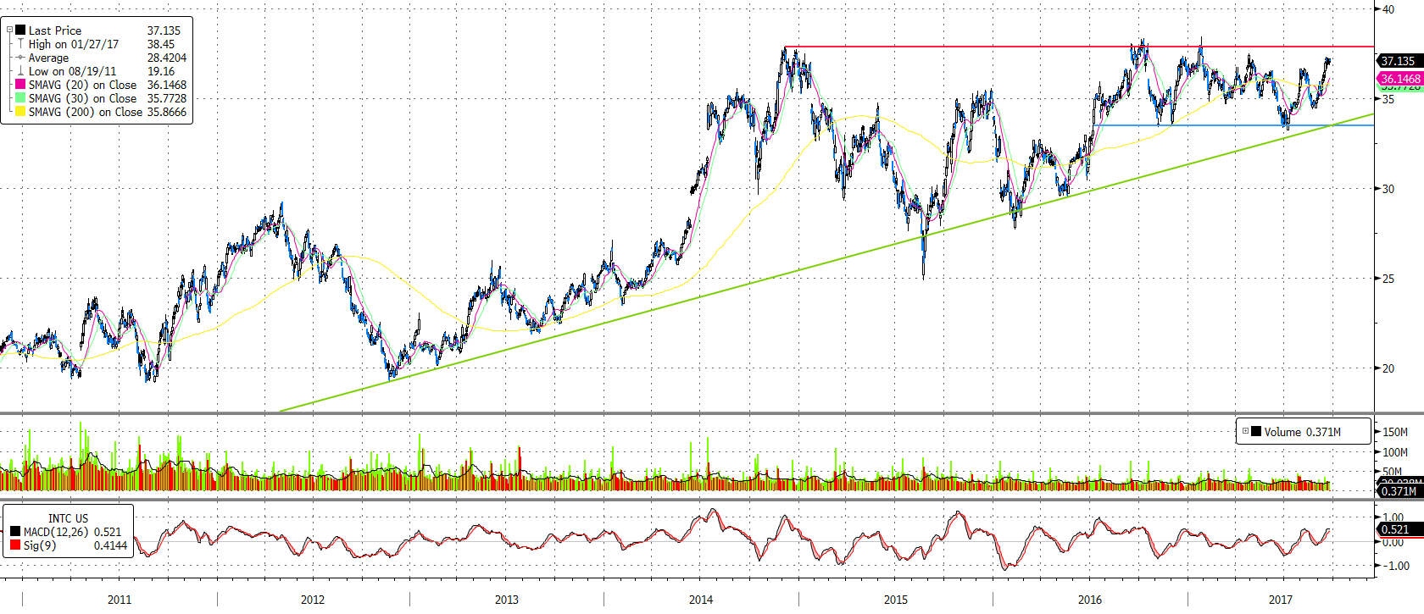
Task: Click the 1.00 MACD axis label
Action: (x=1393, y=517)
